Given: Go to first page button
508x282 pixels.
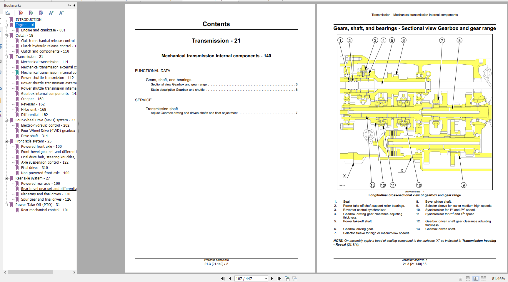Looking at the screenshot, I should [x=223, y=278].
